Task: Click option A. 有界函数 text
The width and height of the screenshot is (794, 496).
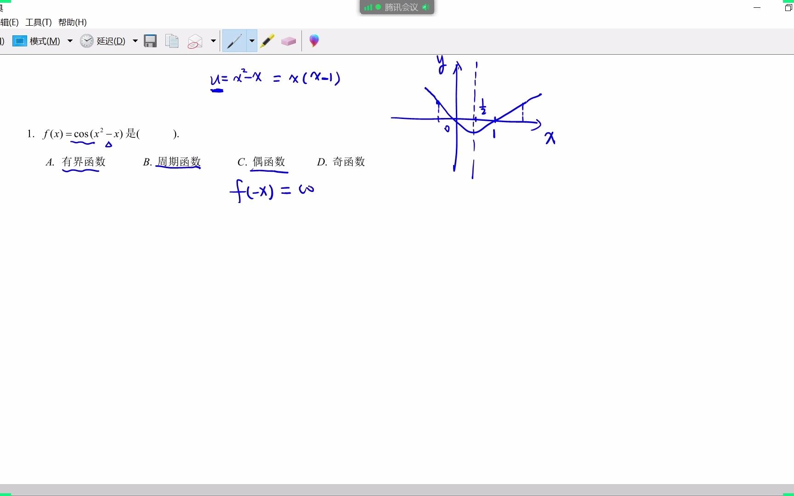Action: coord(76,162)
